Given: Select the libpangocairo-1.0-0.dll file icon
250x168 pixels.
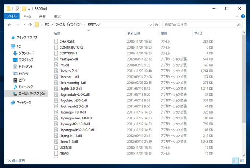Looking at the screenshot, I should [56, 118].
